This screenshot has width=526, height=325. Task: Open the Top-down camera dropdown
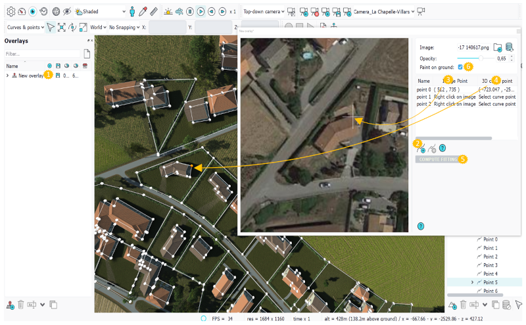(262, 12)
